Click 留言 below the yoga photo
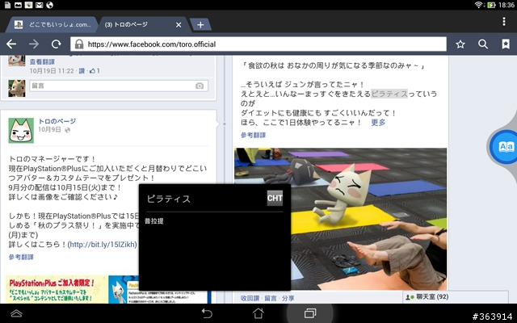Screen dimensions: 517x323 (271, 298)
